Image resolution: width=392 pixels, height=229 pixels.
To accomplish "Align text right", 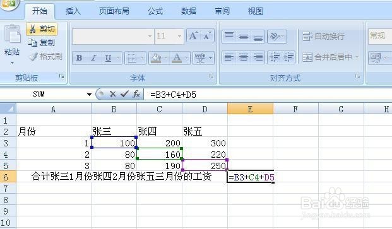I will coord(258,57).
